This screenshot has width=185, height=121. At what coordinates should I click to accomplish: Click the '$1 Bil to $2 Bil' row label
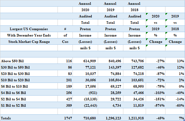pos(13,105)
